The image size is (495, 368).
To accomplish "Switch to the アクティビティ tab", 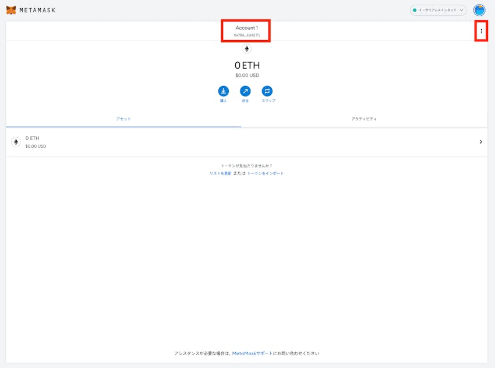I will [x=364, y=119].
